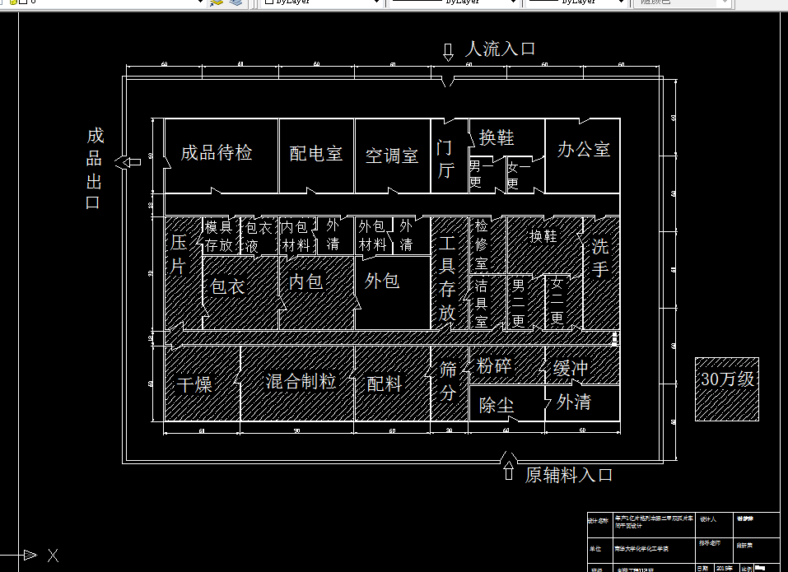The image size is (788, 572).
Task: Select the 人流入口 entrance label text
Action: pyautogui.click(x=500, y=49)
